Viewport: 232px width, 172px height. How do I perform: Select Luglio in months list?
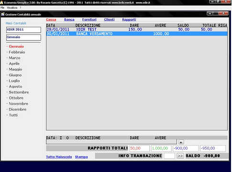click(x=14, y=81)
